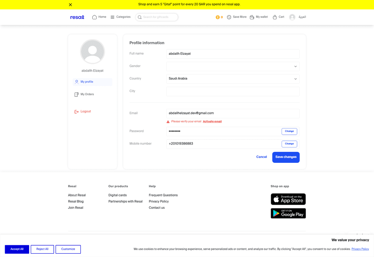Click the Please verify your email text
The height and width of the screenshot is (257, 374).
(x=186, y=122)
